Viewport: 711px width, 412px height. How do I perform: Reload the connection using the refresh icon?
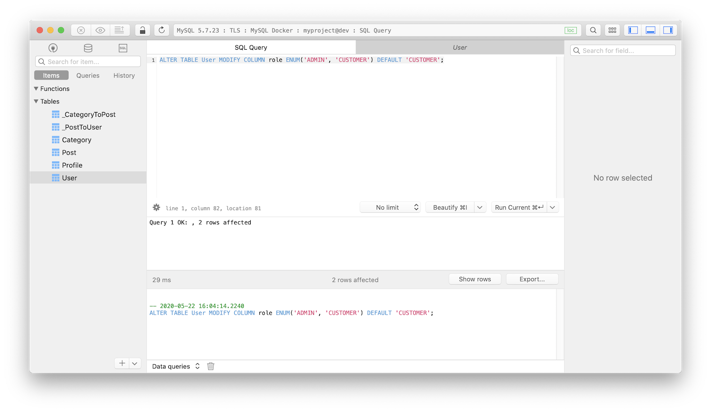[161, 30]
